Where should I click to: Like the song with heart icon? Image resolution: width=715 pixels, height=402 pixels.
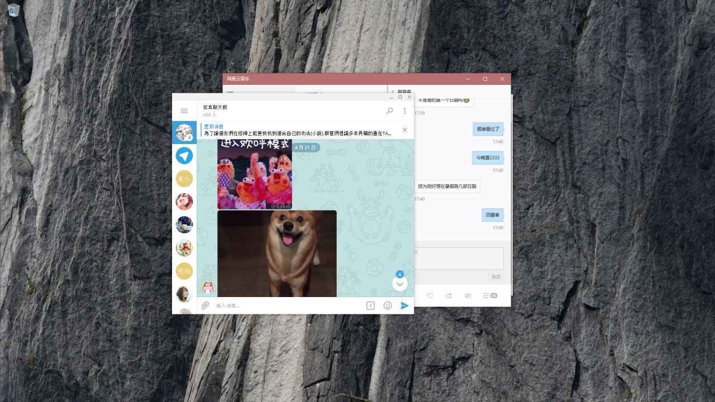coord(430,295)
